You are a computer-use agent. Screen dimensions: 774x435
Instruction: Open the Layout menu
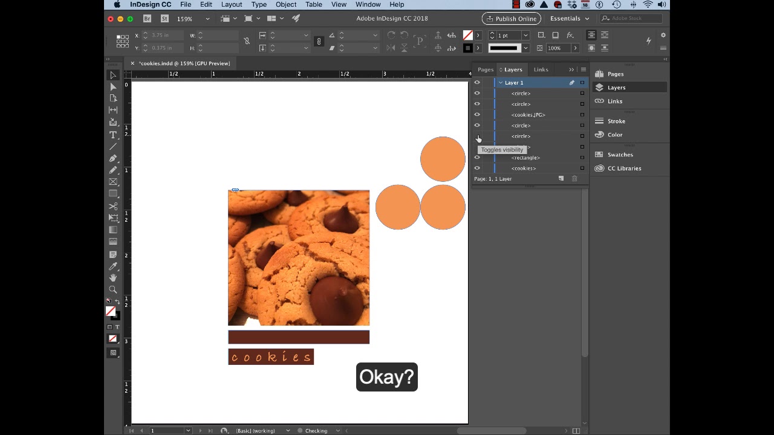tap(232, 4)
